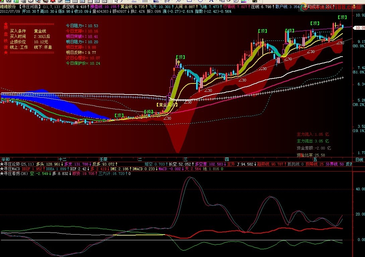Click the 十二 month label on time axis
This screenshot has height=257, width=365.
(x=62, y=159)
